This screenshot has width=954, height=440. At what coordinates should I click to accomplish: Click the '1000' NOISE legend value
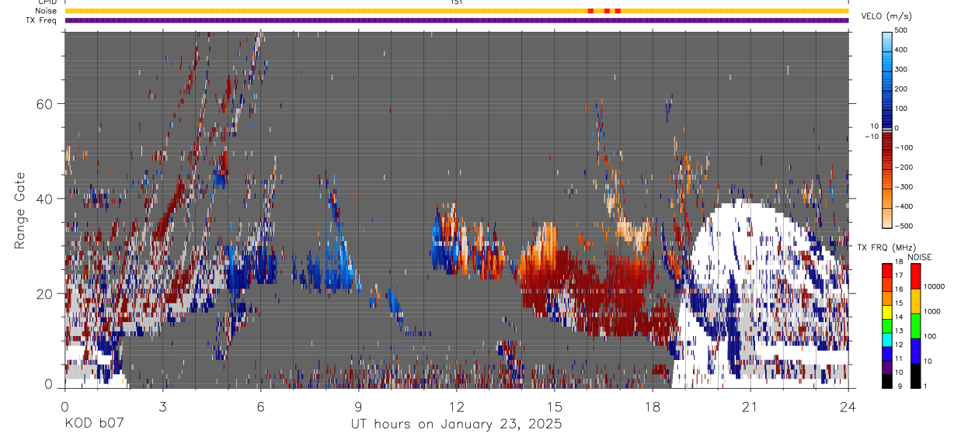tap(931, 312)
